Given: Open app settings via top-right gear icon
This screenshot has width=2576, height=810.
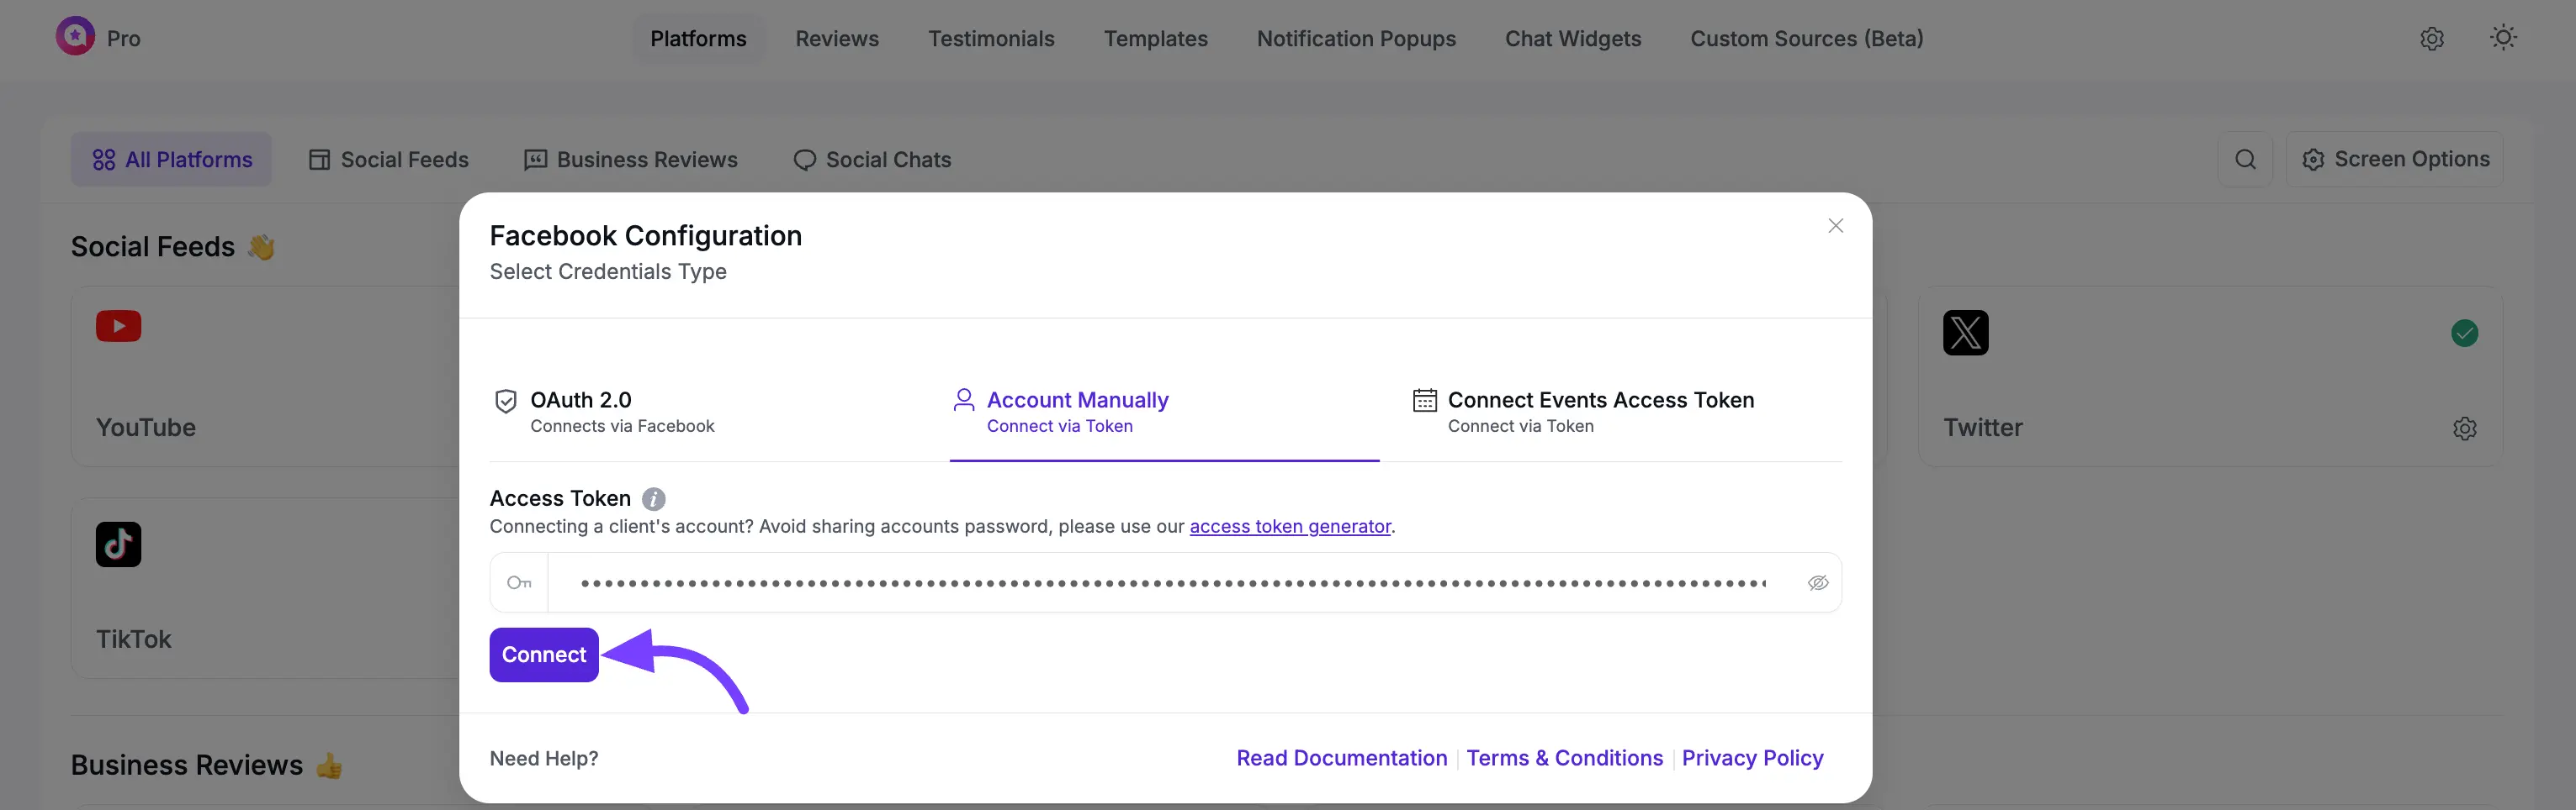Looking at the screenshot, I should click(x=2432, y=38).
